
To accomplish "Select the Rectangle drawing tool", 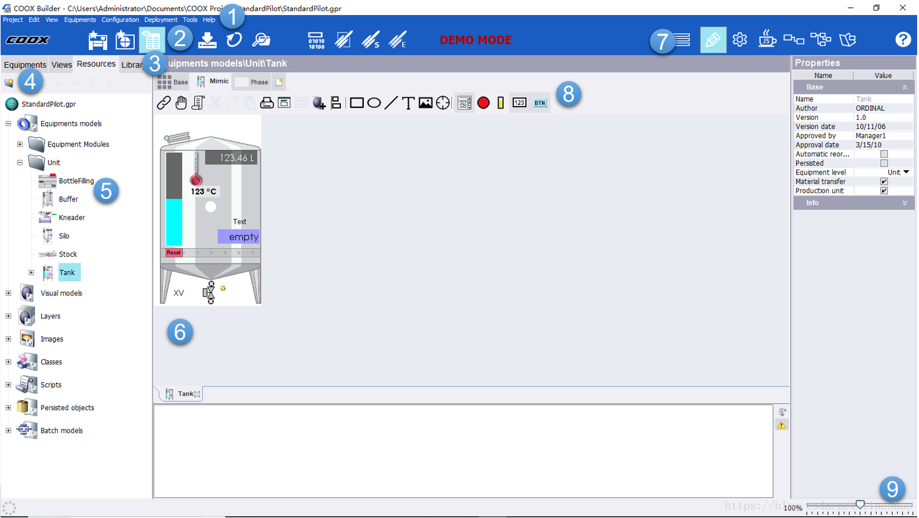I will [x=356, y=102].
